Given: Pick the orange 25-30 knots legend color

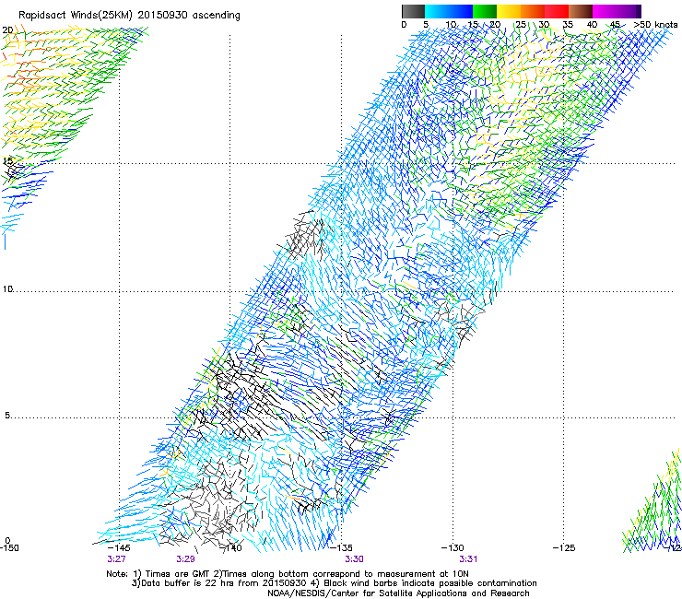Looking at the screenshot, I should click(x=533, y=11).
